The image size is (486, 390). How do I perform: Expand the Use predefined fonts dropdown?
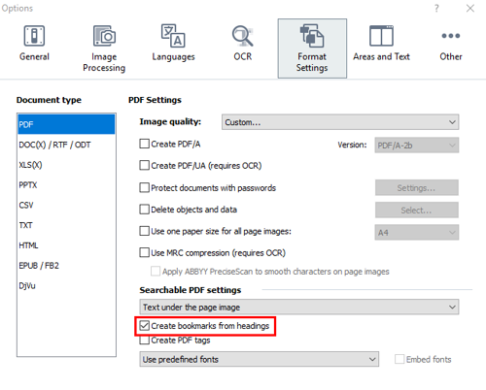(260, 359)
